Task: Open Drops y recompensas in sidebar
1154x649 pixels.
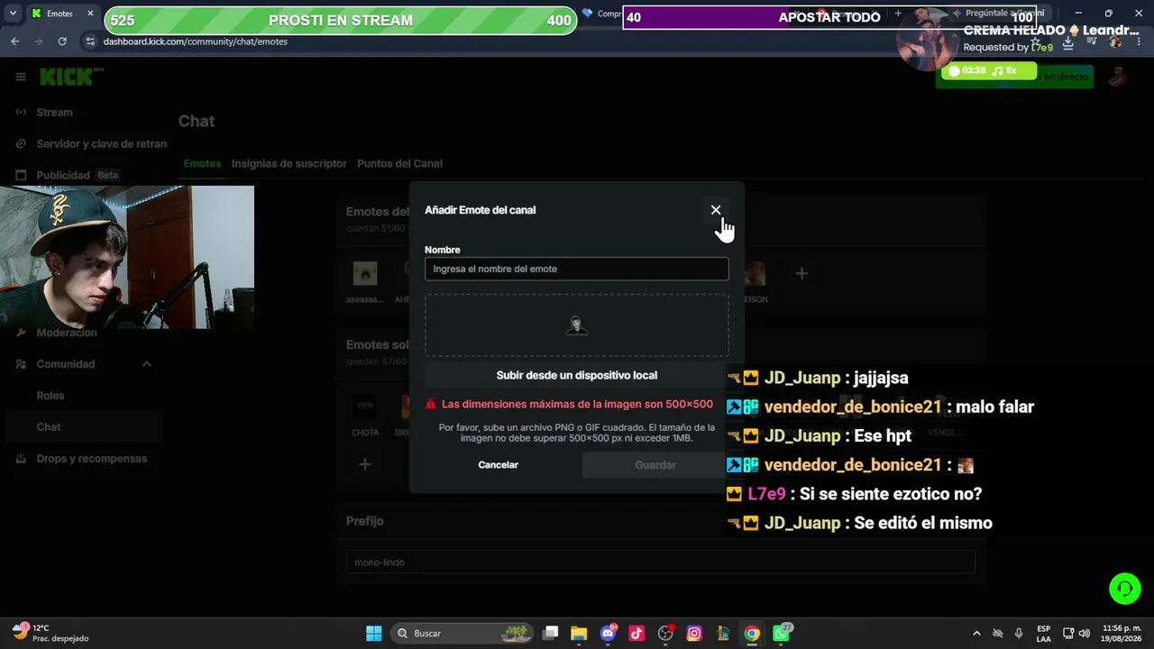Action: (92, 459)
